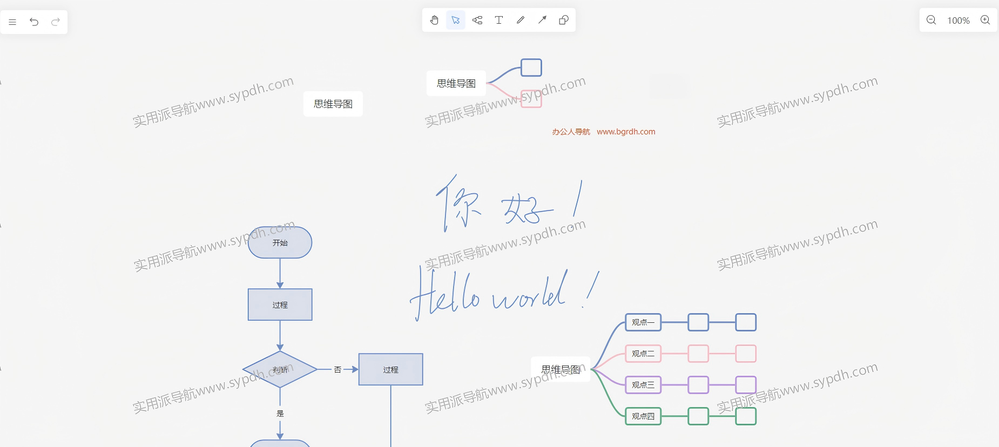Select the text tool
Screen dimensions: 999x447
pyautogui.click(x=499, y=21)
